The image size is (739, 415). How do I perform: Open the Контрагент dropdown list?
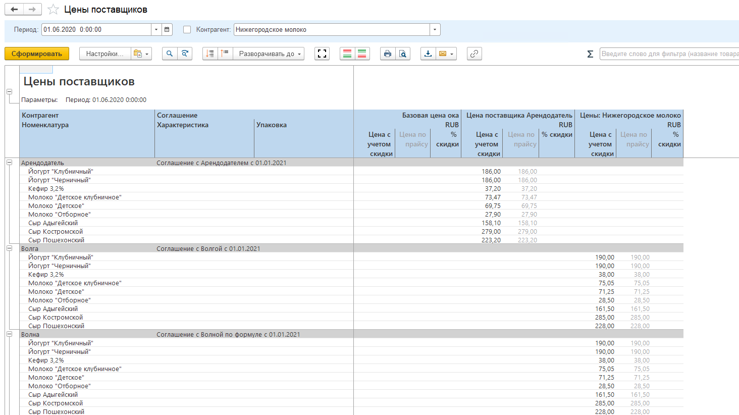435,30
